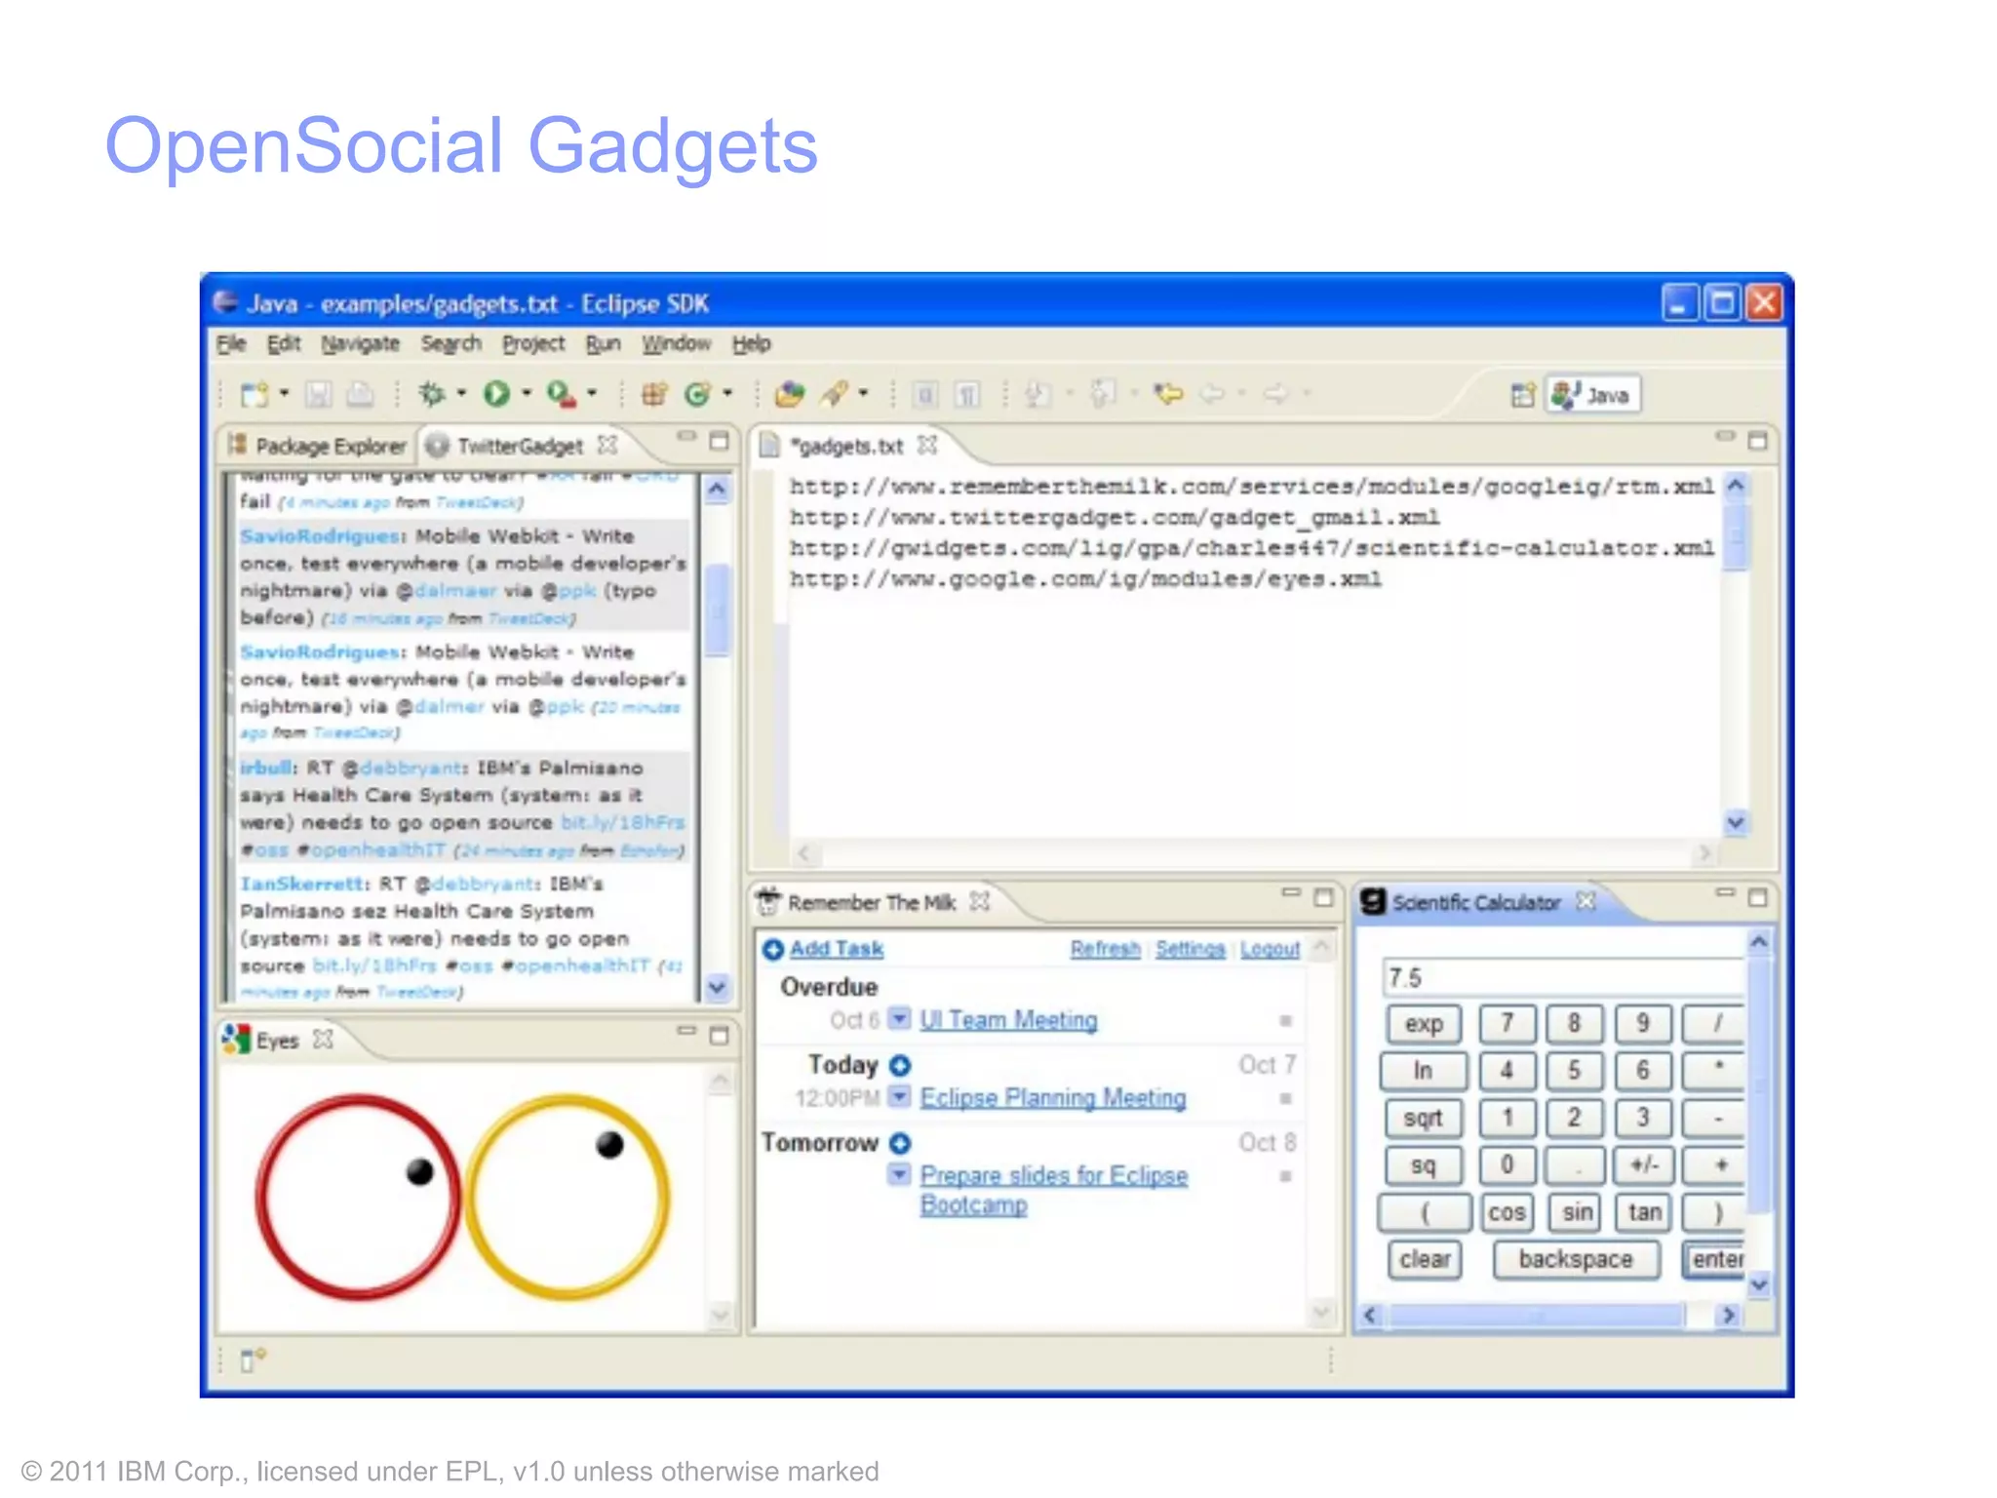Open the New file dropdown arrow
Screen dimensions: 1997x1498
tap(285, 394)
